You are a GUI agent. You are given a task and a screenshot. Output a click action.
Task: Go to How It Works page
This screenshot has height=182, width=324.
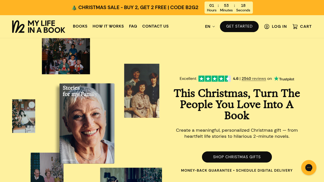pyautogui.click(x=108, y=26)
